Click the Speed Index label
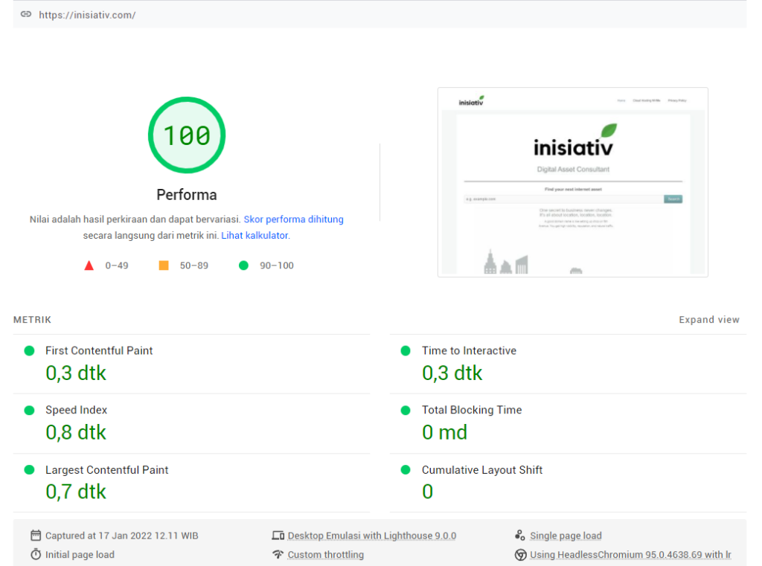 (77, 410)
